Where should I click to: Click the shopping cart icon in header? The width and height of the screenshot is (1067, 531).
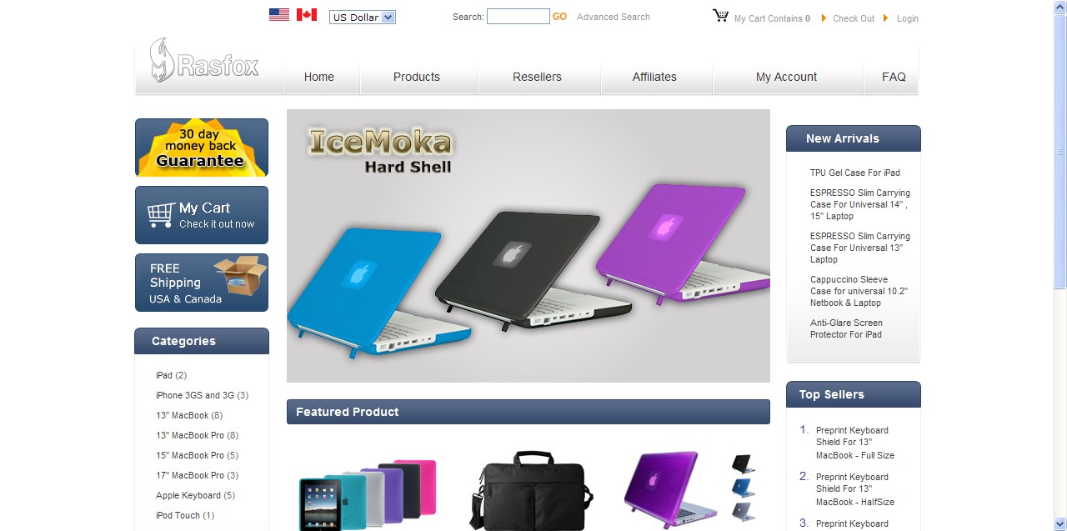point(721,16)
